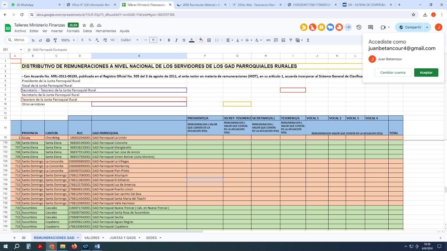Image resolution: width=447 pixels, height=251 pixels.
Task: Toggle italic formatting
Action: 176,40
